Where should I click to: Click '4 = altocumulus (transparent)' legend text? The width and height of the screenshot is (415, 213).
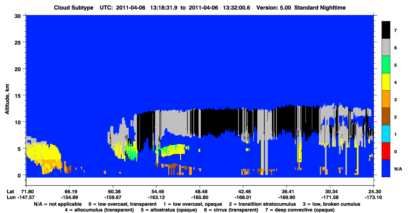pos(99,210)
